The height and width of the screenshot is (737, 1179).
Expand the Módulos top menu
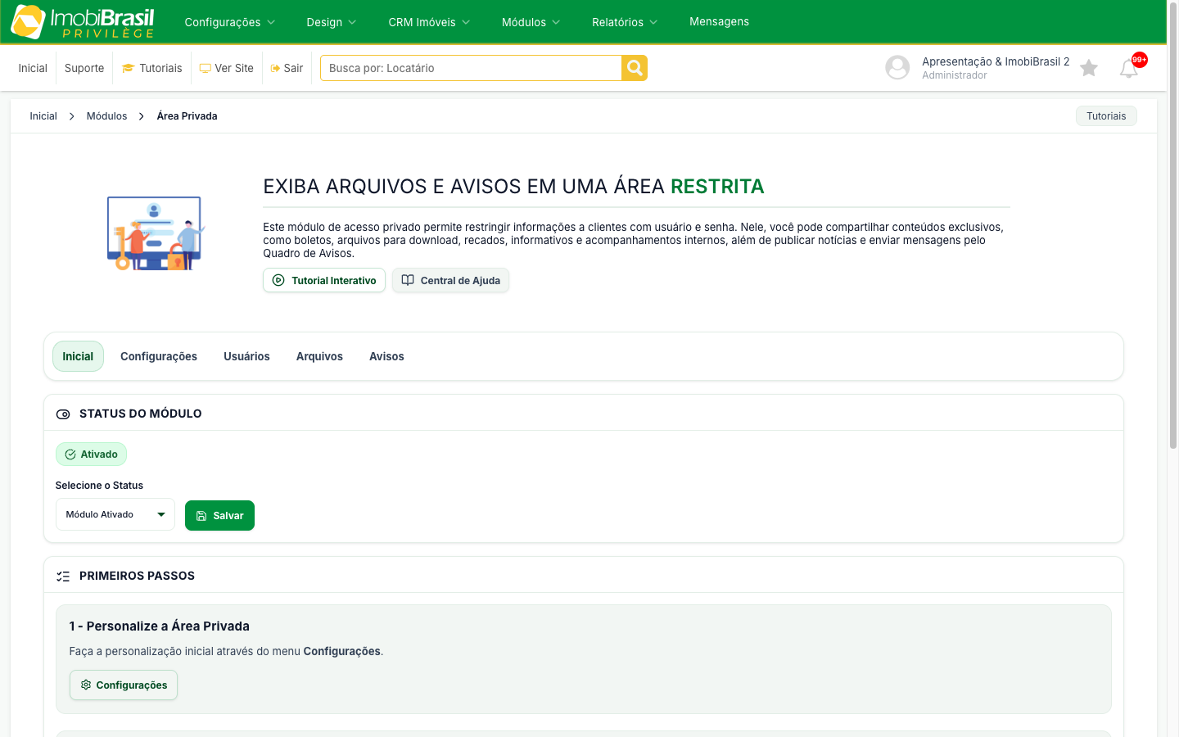tap(531, 22)
